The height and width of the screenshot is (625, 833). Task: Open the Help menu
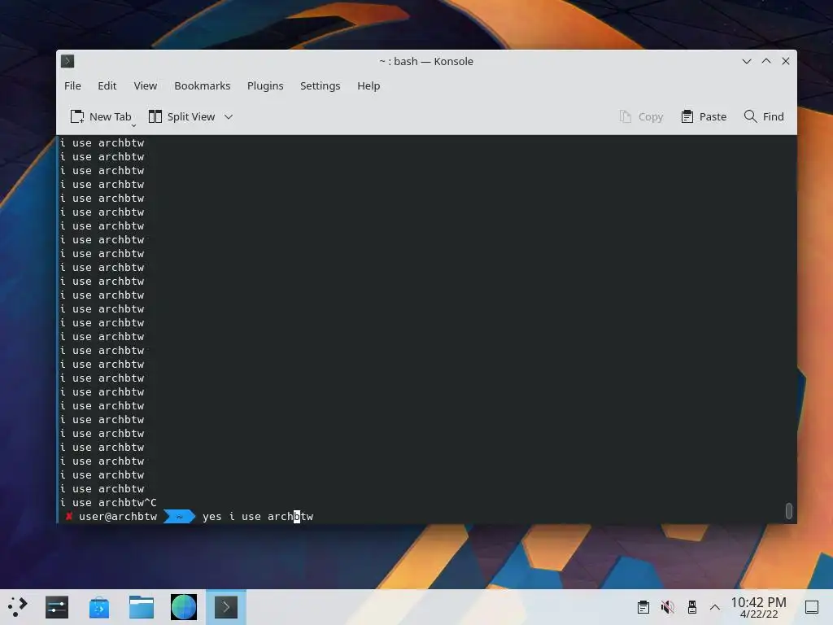pyautogui.click(x=369, y=85)
